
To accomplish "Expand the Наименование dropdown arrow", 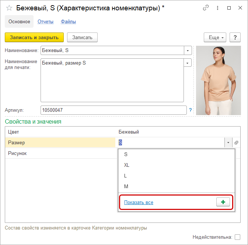I will pyautogui.click(x=188, y=50).
